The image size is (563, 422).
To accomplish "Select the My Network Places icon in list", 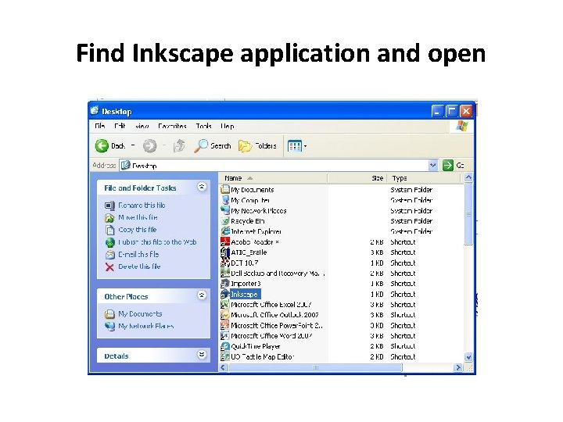I will [x=225, y=210].
